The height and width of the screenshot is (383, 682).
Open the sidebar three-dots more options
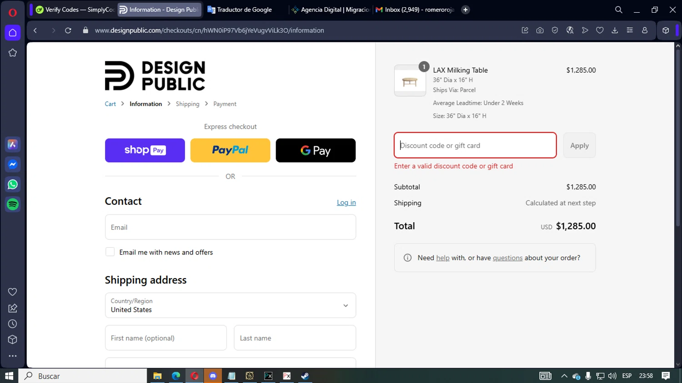click(13, 356)
